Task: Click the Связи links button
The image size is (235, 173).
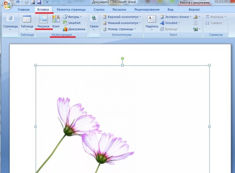Action: pyautogui.click(x=94, y=22)
